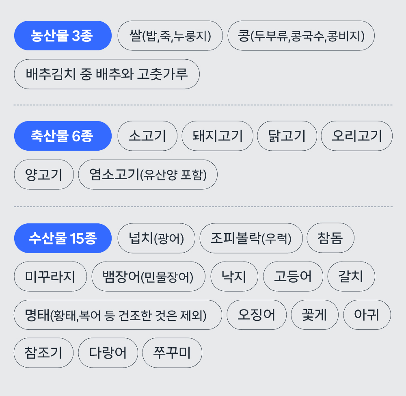Tap the 참돔 chip
Screen dimensions: 406x396
(x=330, y=238)
